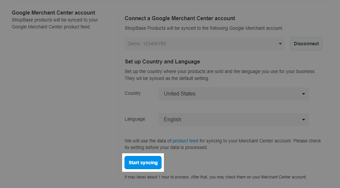
Task: Select the Connect a Google Merchant Center account heading
Action: 180,19
